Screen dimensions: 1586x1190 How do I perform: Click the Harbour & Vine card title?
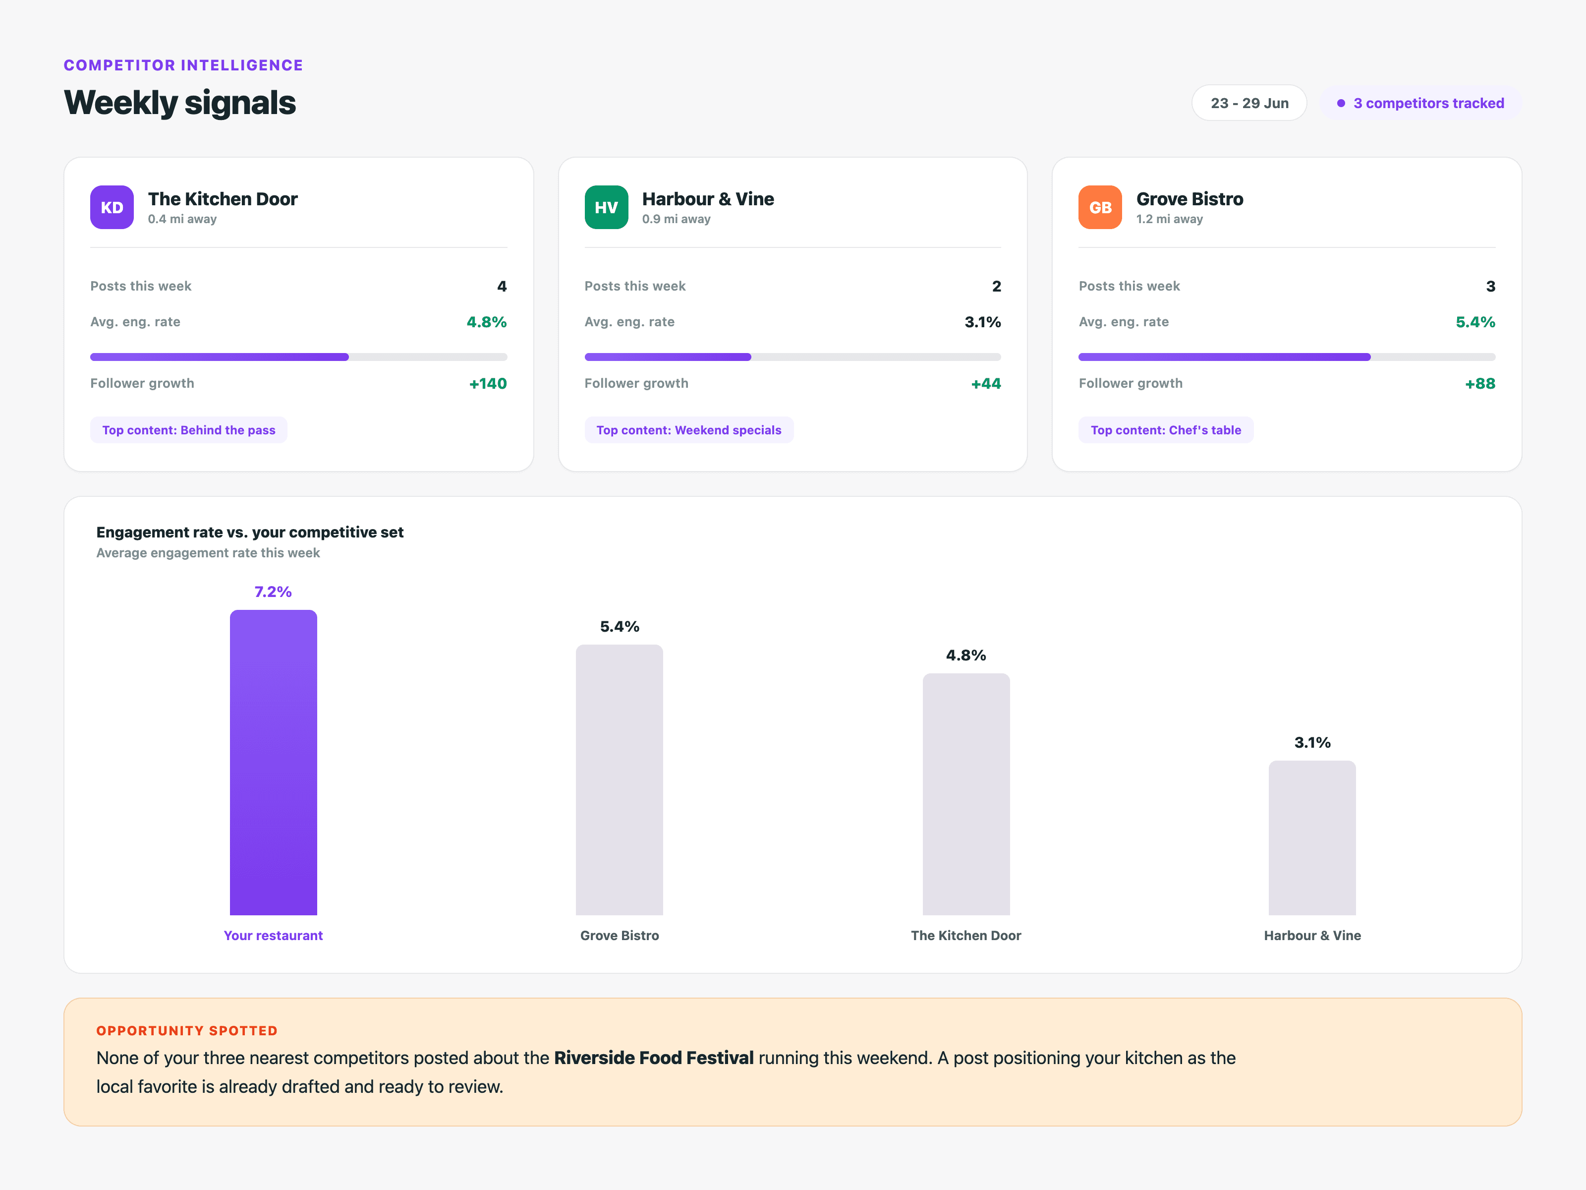708,199
